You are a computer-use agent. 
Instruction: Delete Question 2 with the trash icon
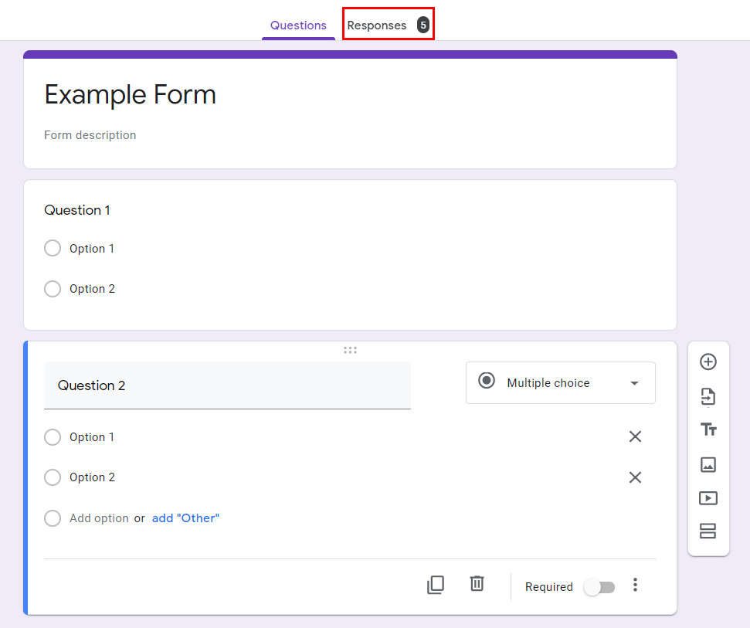pyautogui.click(x=477, y=583)
